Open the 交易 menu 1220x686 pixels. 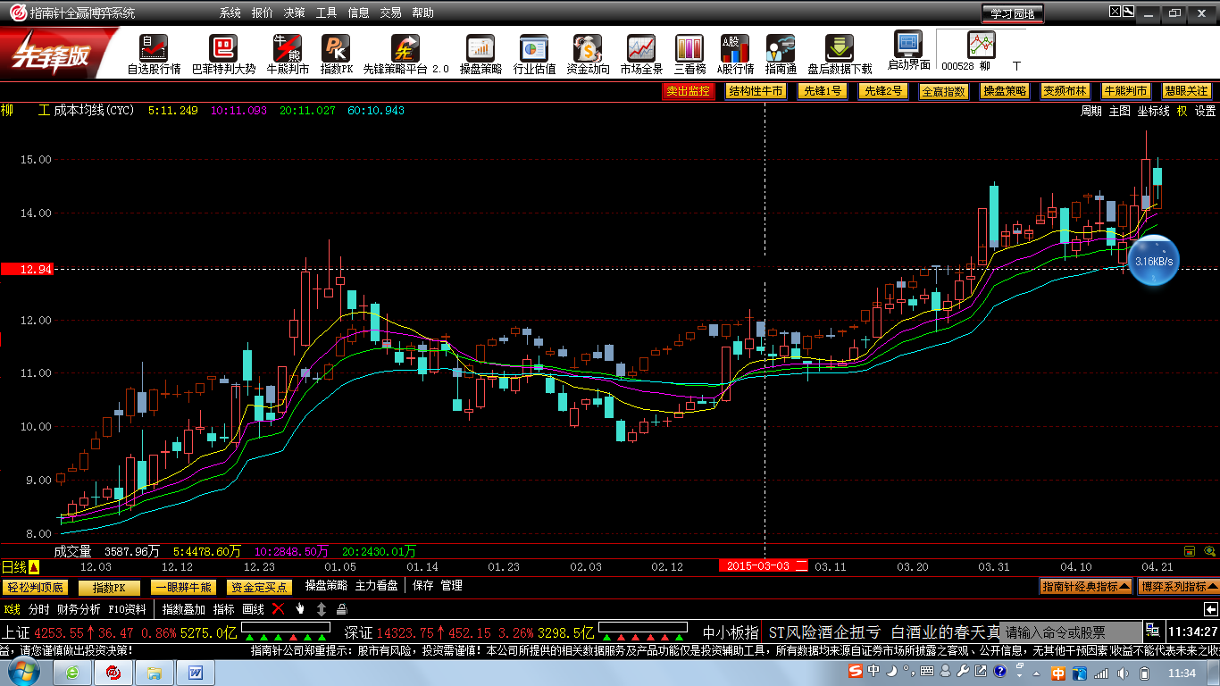[390, 13]
